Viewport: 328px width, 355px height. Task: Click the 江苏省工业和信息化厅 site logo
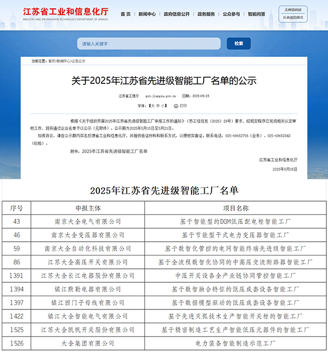pos(65,13)
